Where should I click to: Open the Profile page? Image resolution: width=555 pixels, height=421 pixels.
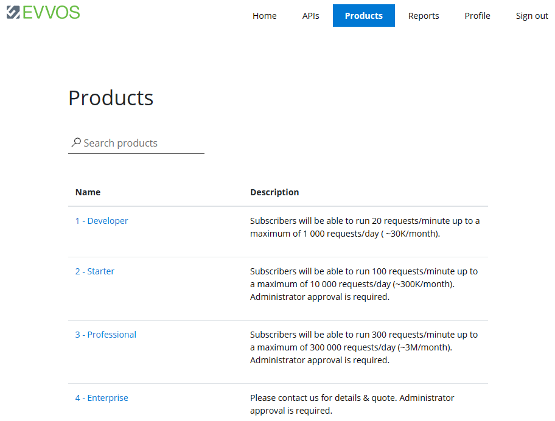pyautogui.click(x=477, y=16)
